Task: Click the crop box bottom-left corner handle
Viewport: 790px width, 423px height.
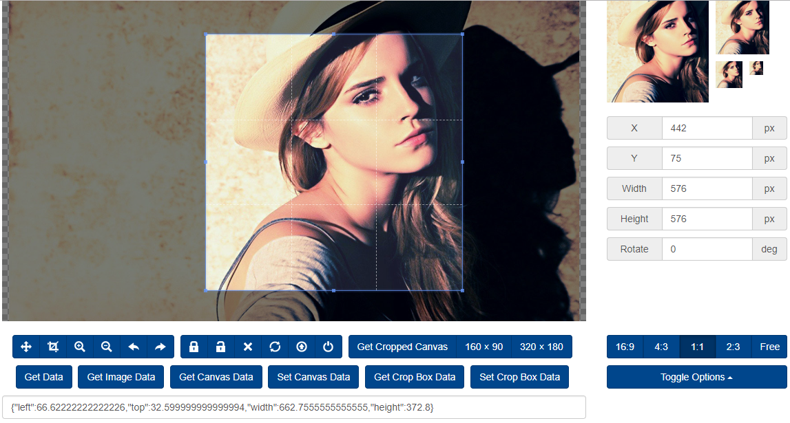Action: 206,290
